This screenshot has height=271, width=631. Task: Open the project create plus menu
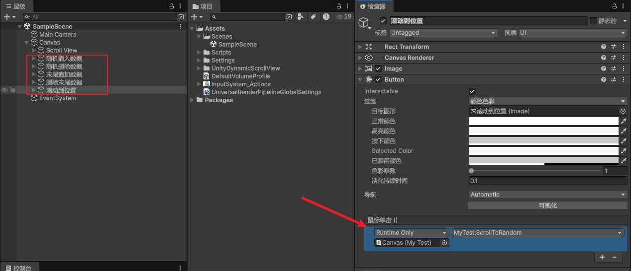click(198, 17)
